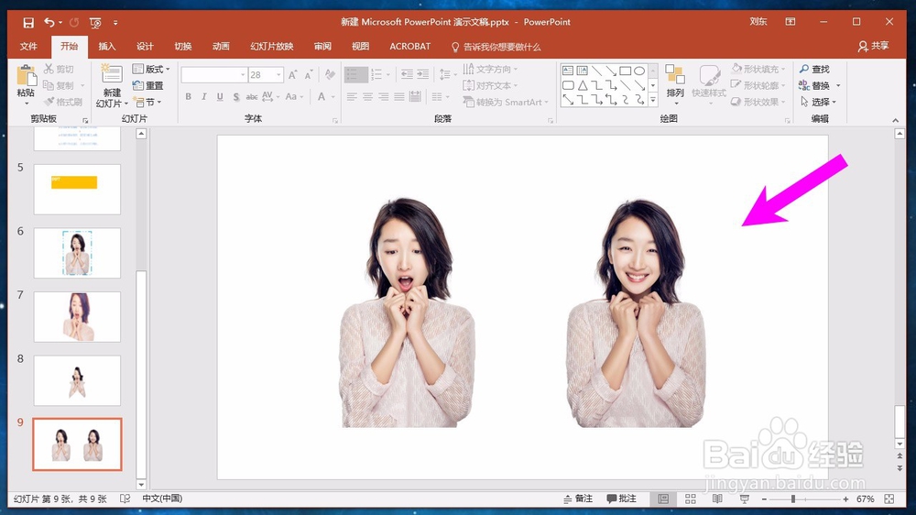Image resolution: width=916 pixels, height=515 pixels.
Task: Select slide 7 thumbnail
Action: (77, 317)
